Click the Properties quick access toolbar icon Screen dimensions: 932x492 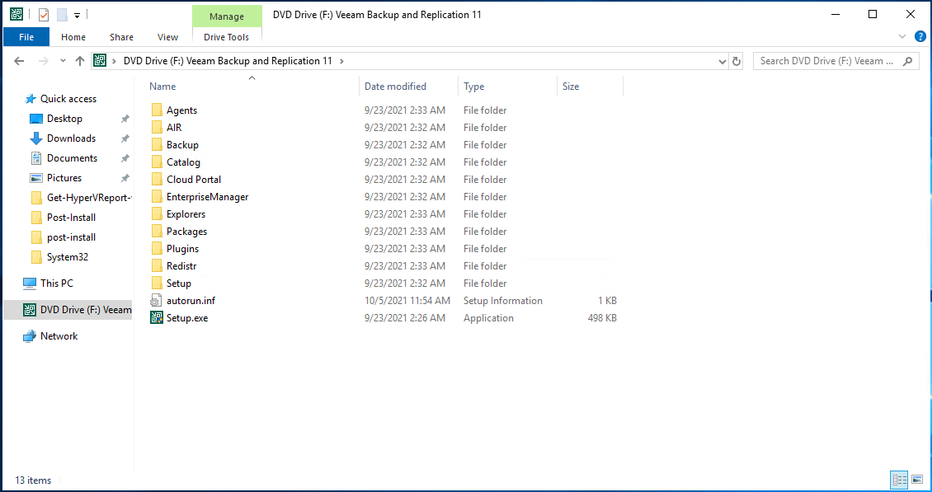44,15
